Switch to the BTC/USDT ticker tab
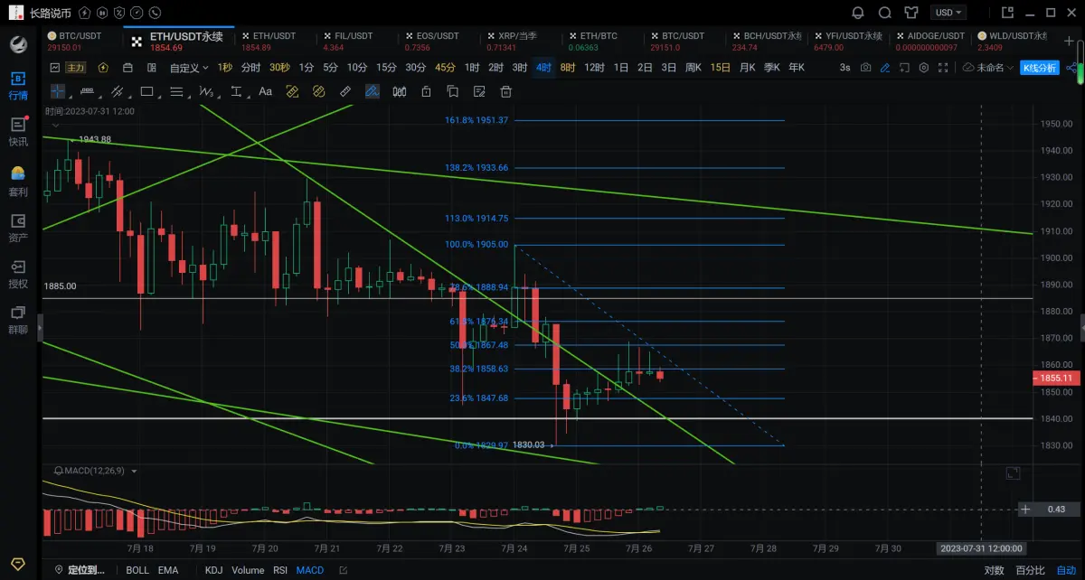The width and height of the screenshot is (1085, 580). click(80, 36)
